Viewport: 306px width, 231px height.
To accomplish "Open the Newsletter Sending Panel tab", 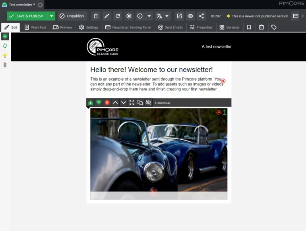I will [x=128, y=27].
